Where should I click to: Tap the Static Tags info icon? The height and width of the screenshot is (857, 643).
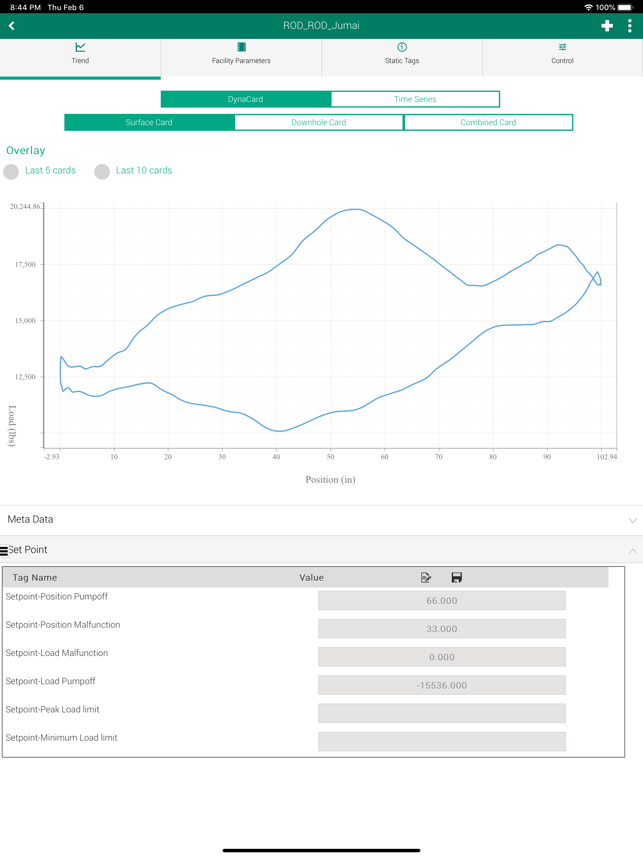(x=402, y=47)
